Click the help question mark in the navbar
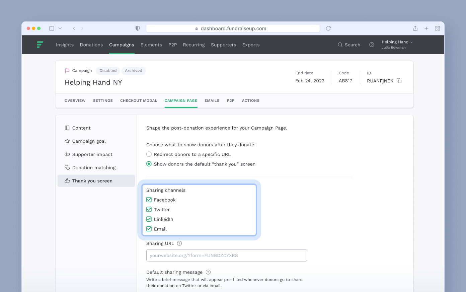Image resolution: width=466 pixels, height=292 pixels. [372, 45]
